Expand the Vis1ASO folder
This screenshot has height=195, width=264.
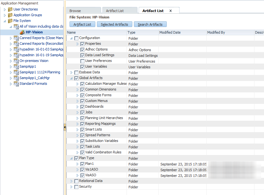[x=77, y=170]
